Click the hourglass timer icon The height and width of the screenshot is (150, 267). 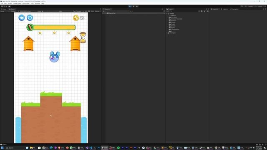point(83,37)
